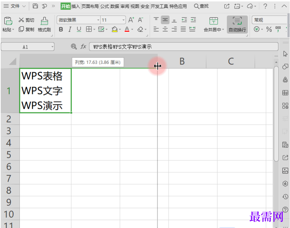Switch to the Insert (插入) tab
Image resolution: width=290 pixels, height=228 pixels.
click(75, 6)
